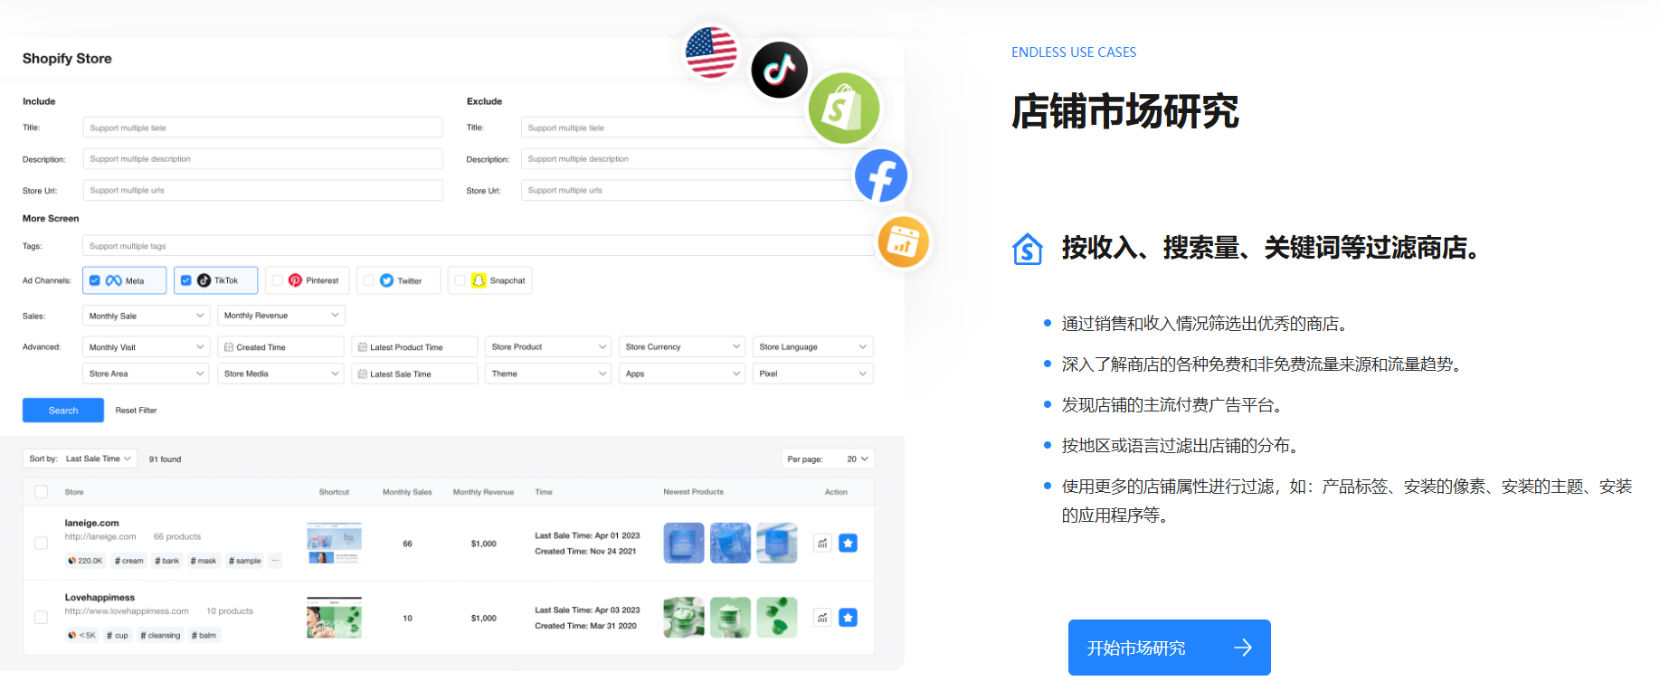The image size is (1660, 700).
Task: Click the Snapchat ghost icon
Action: click(x=479, y=280)
